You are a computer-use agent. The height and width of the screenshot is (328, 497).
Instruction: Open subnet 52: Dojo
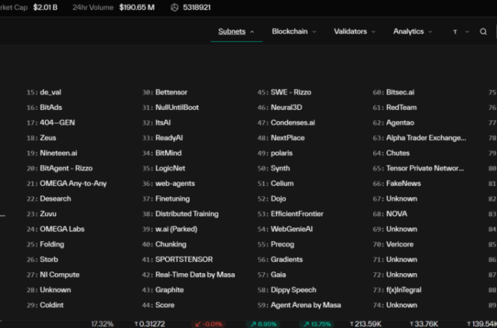tap(271, 198)
